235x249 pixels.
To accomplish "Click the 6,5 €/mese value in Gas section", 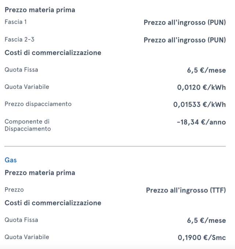I will (x=206, y=221).
